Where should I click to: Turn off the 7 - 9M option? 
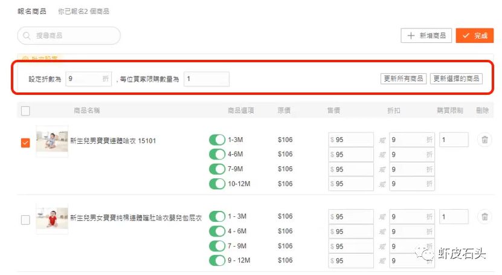tap(217, 246)
